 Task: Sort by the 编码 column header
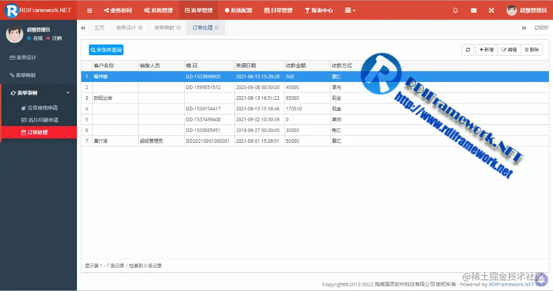pyautogui.click(x=210, y=65)
